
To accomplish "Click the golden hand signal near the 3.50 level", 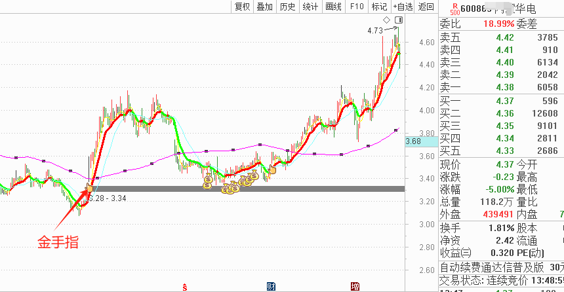I will (272, 169).
